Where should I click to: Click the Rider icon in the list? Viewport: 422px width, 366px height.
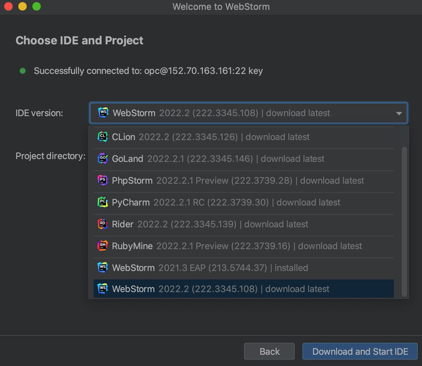(x=102, y=224)
